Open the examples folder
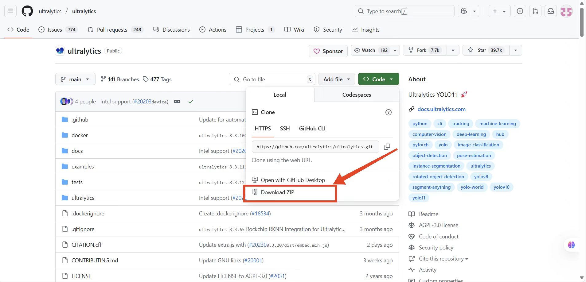 coord(83,167)
